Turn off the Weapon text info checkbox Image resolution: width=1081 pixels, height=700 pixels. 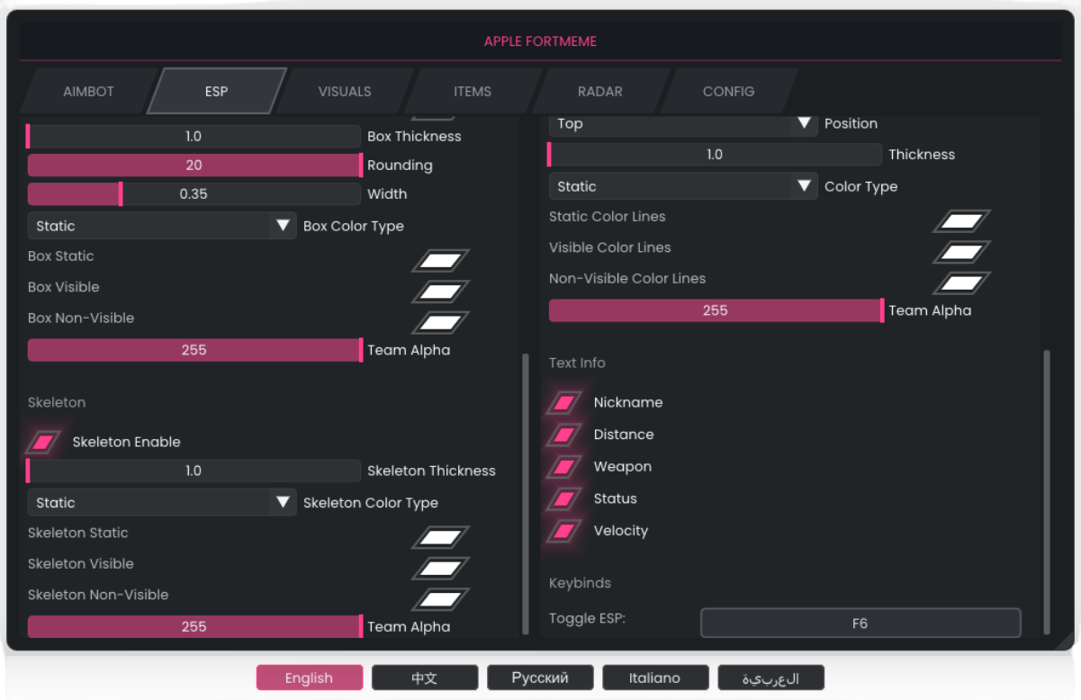point(564,467)
